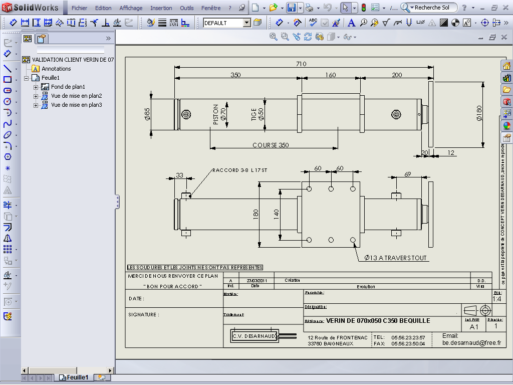Viewport: 513px width, 385px height.
Task: Open the Design Library folder in task pane
Action: (507, 89)
